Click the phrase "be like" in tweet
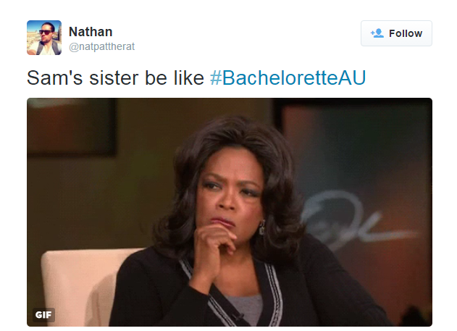The width and height of the screenshot is (457, 331). click(x=175, y=78)
